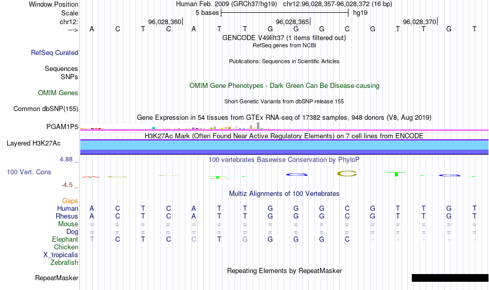Click the Gaps row label
The width and height of the screenshot is (489, 290).
pyautogui.click(x=70, y=201)
